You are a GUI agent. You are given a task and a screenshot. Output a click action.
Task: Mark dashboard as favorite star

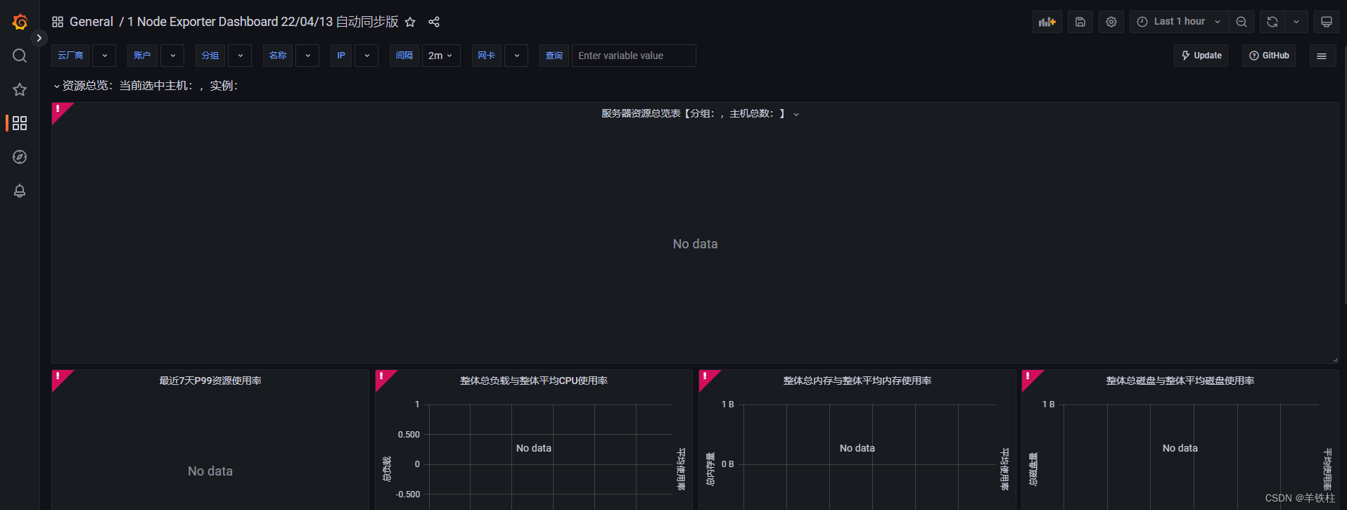[x=410, y=22]
